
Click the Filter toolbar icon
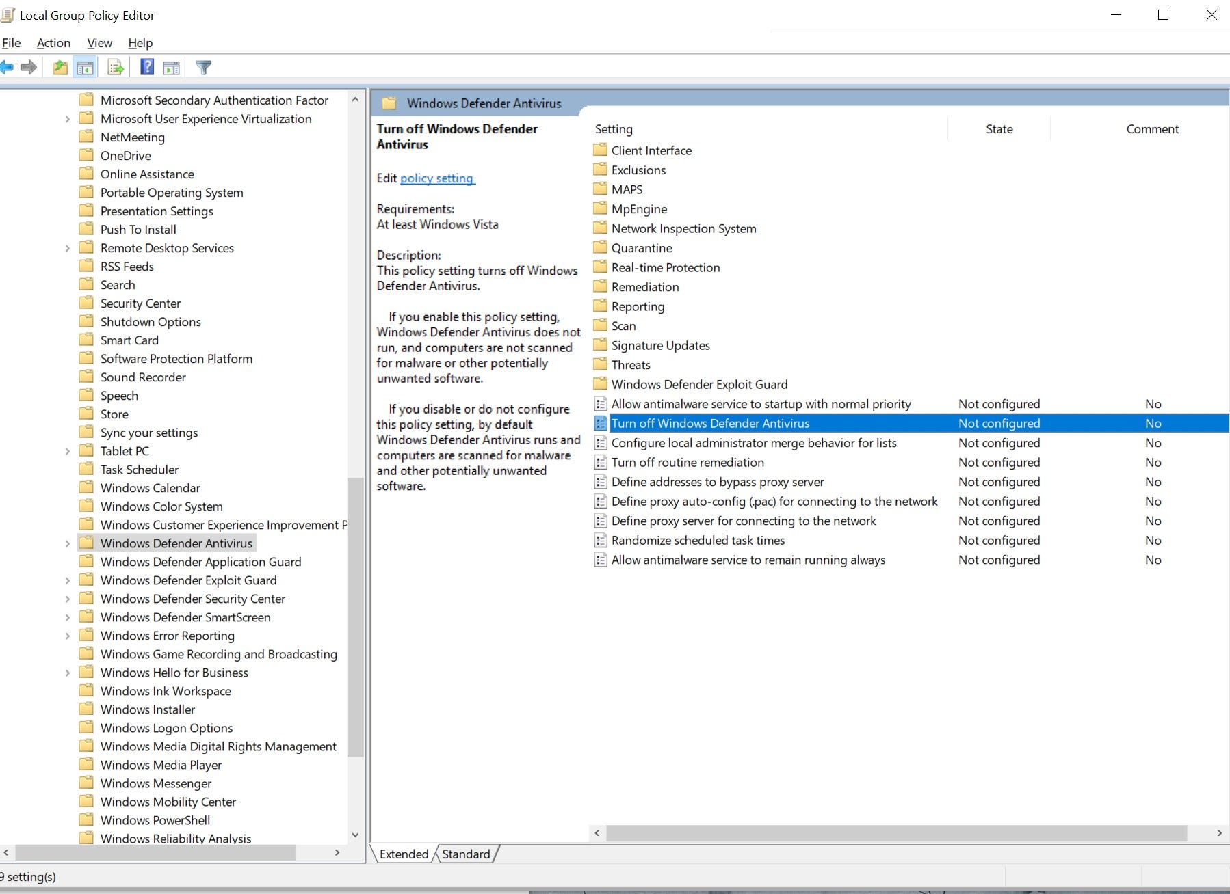(x=203, y=66)
